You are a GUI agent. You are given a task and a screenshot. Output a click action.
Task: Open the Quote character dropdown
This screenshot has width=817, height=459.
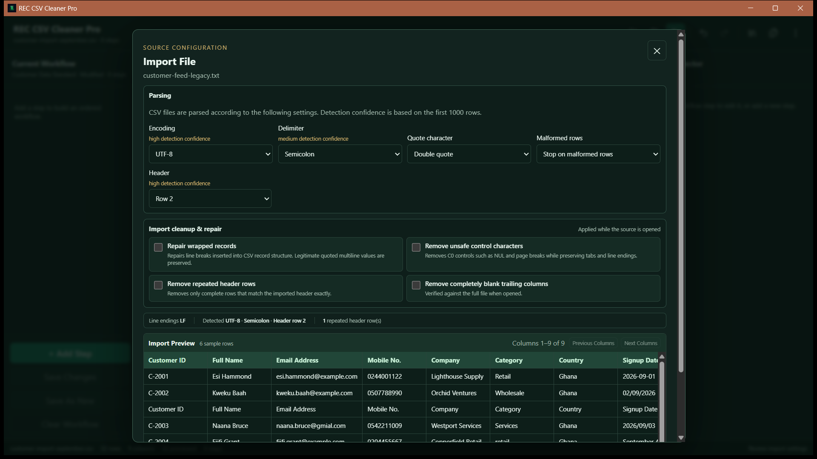469,154
